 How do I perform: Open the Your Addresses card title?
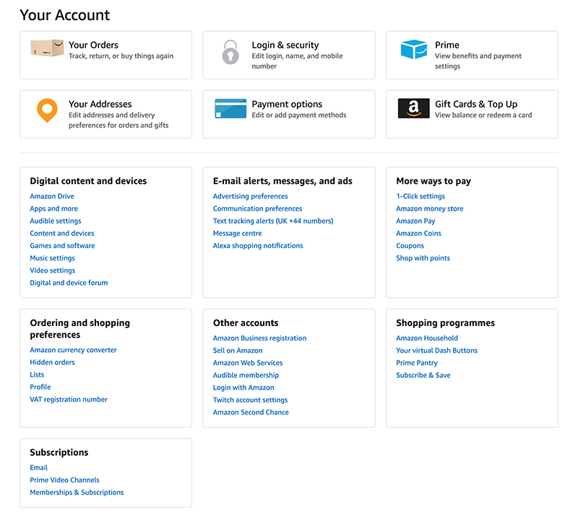tap(100, 104)
